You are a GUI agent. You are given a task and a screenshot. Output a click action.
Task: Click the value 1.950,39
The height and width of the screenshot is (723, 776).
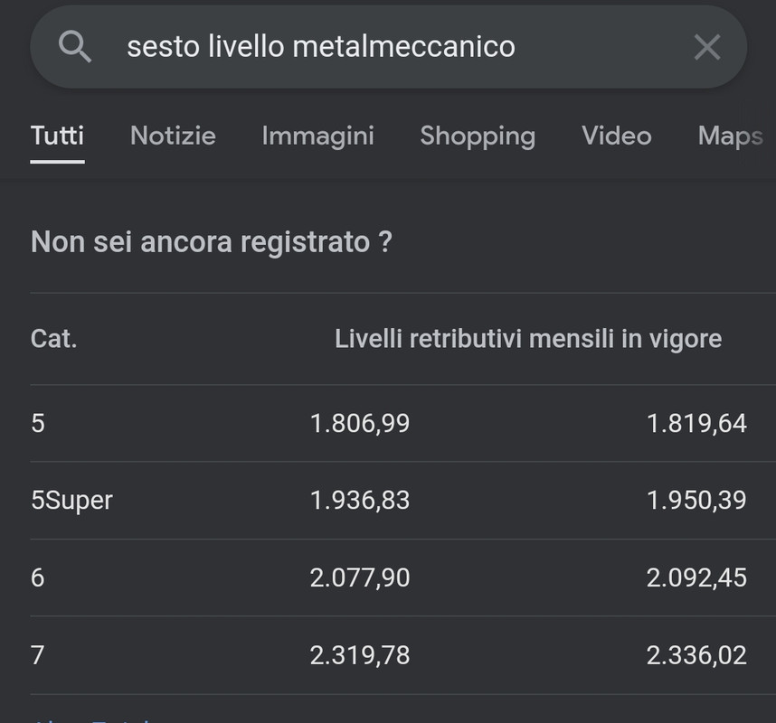(x=696, y=500)
